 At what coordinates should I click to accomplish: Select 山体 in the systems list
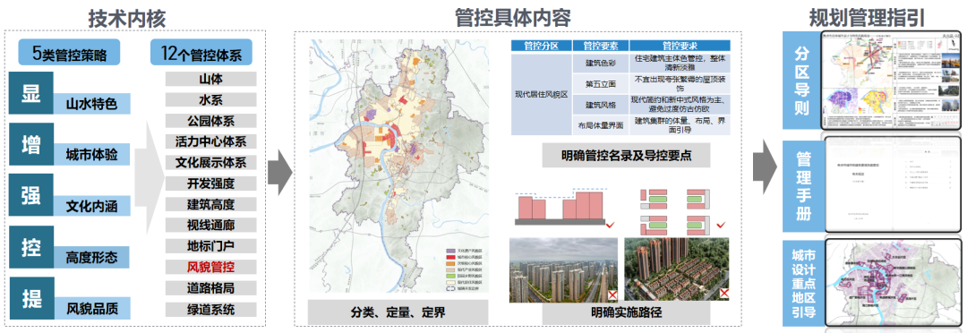(x=211, y=79)
